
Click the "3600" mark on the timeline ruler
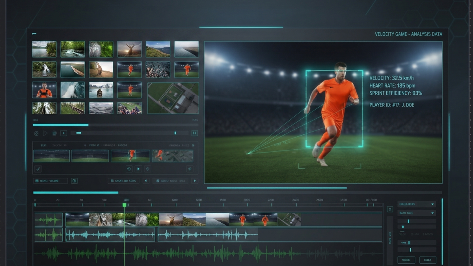[x=343, y=200]
